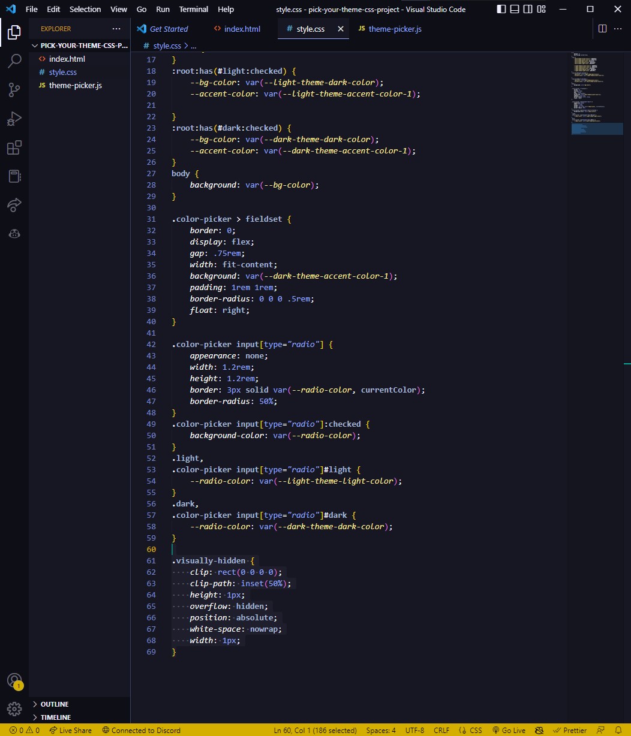Open the File menu
631x736 pixels.
point(32,9)
